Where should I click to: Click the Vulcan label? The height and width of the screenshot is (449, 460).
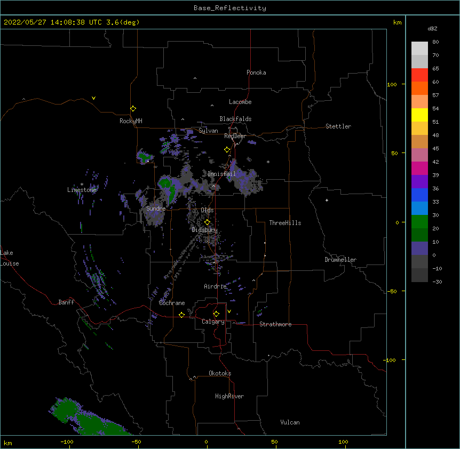click(x=290, y=422)
